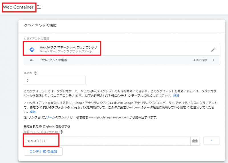This screenshot has width=228, height=163.
Task: Open the 詳細 link after 追加してください
Action: (32, 112)
